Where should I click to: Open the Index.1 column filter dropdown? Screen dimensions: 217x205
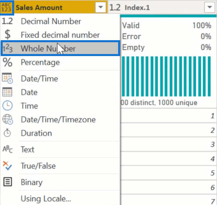[210, 7]
